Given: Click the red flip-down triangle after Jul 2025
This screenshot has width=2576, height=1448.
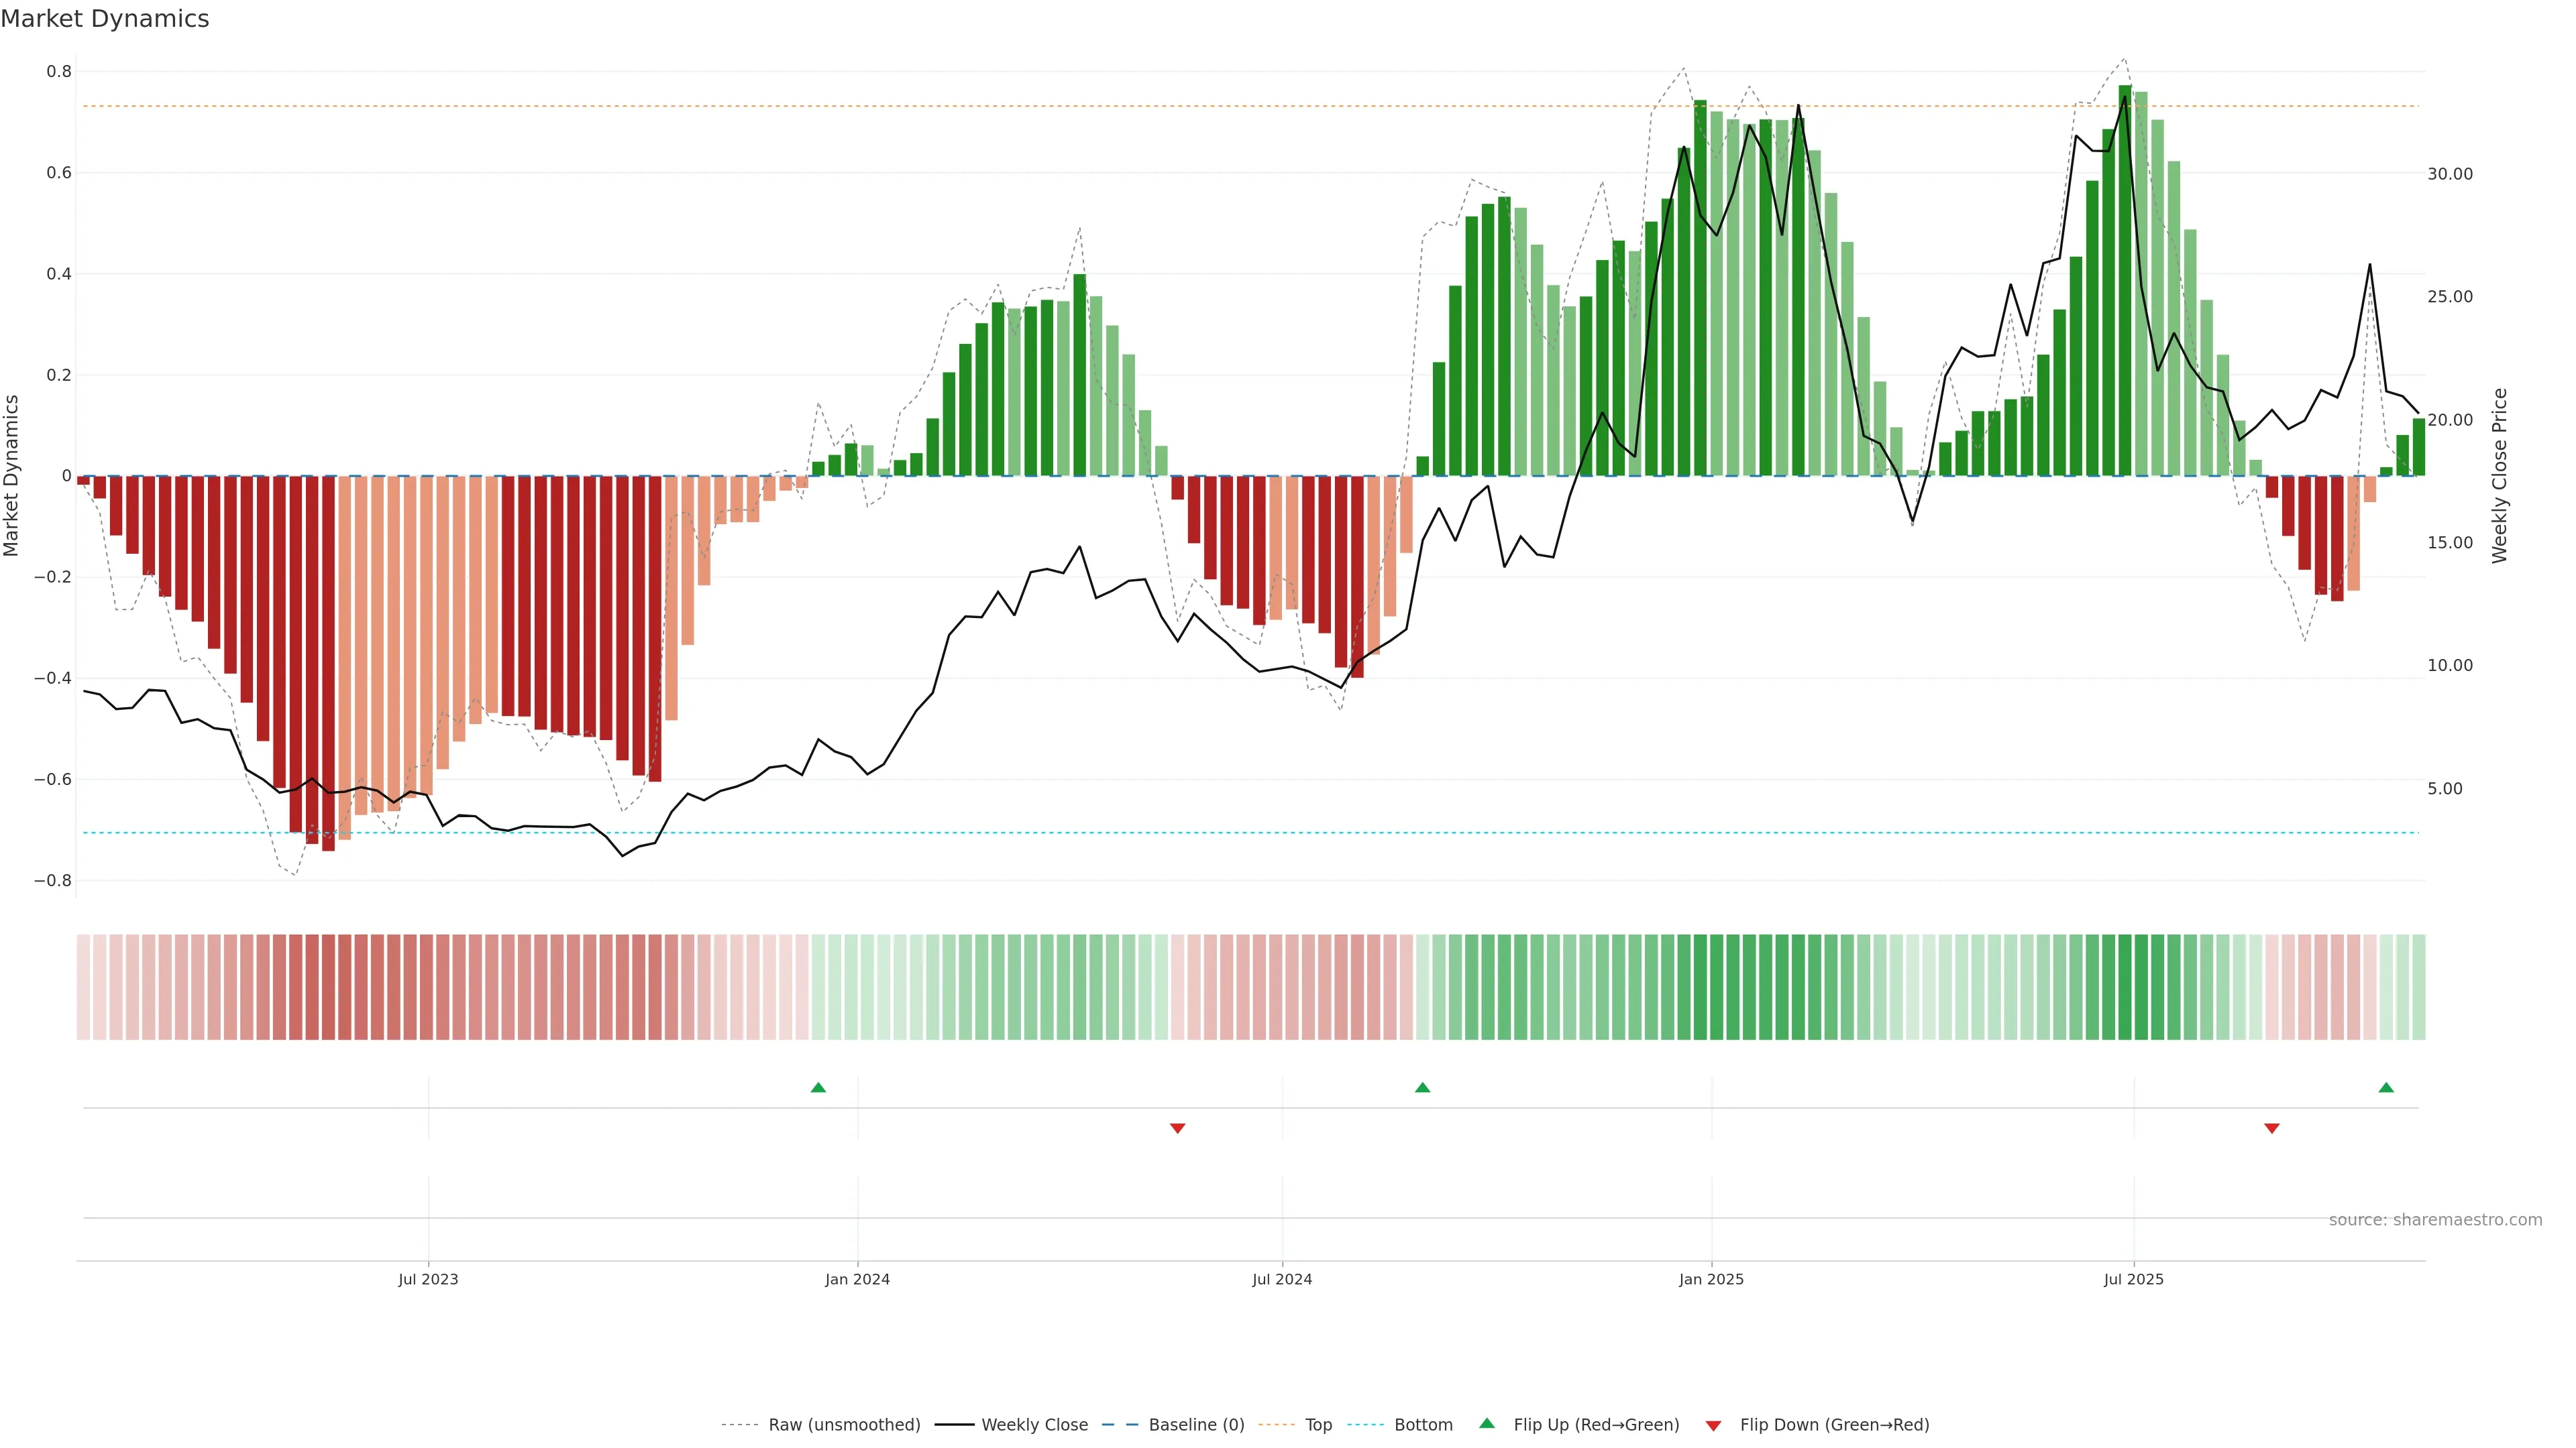Looking at the screenshot, I should tap(2271, 1128).
